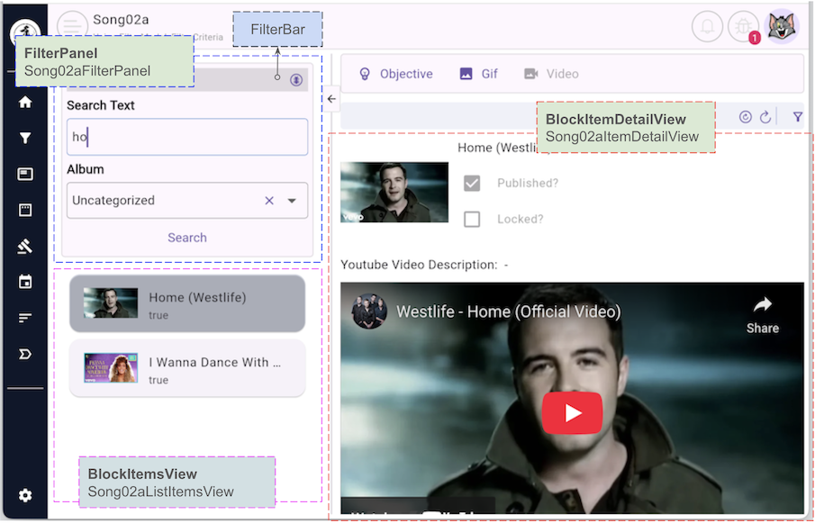
Task: Click the notification bell icon
Action: coord(707,27)
